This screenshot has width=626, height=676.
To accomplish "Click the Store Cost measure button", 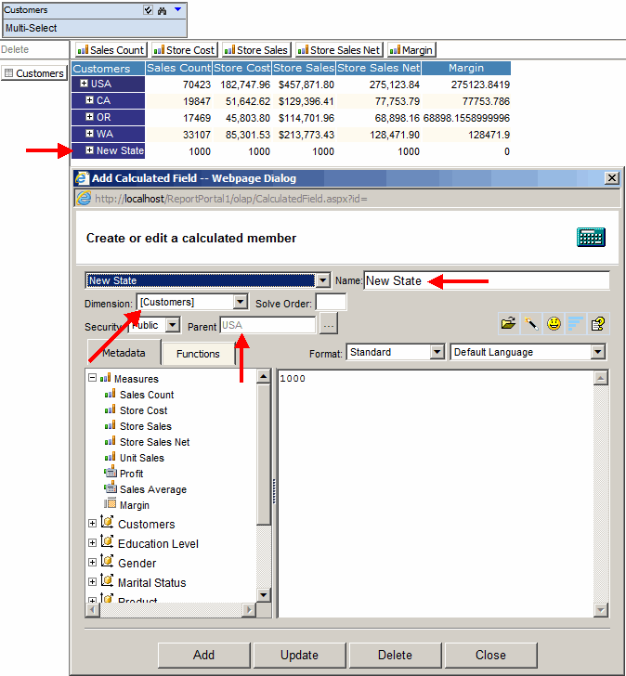I will tap(185, 50).
